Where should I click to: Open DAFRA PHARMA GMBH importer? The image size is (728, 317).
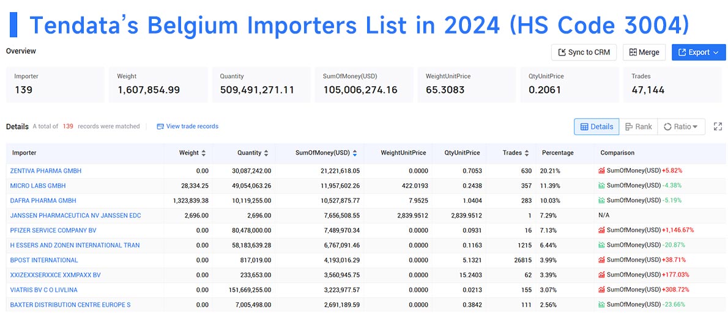(43, 201)
